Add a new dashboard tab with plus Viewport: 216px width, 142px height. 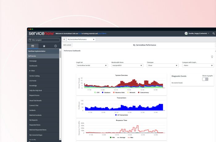coord(64,40)
